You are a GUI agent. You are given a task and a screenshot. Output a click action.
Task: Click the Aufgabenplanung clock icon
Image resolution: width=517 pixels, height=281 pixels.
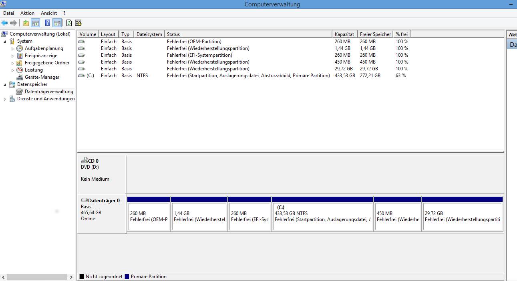click(x=20, y=48)
